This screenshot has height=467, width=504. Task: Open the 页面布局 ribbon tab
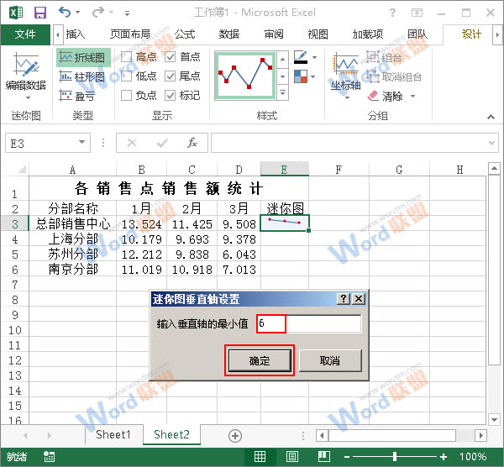coord(130,34)
